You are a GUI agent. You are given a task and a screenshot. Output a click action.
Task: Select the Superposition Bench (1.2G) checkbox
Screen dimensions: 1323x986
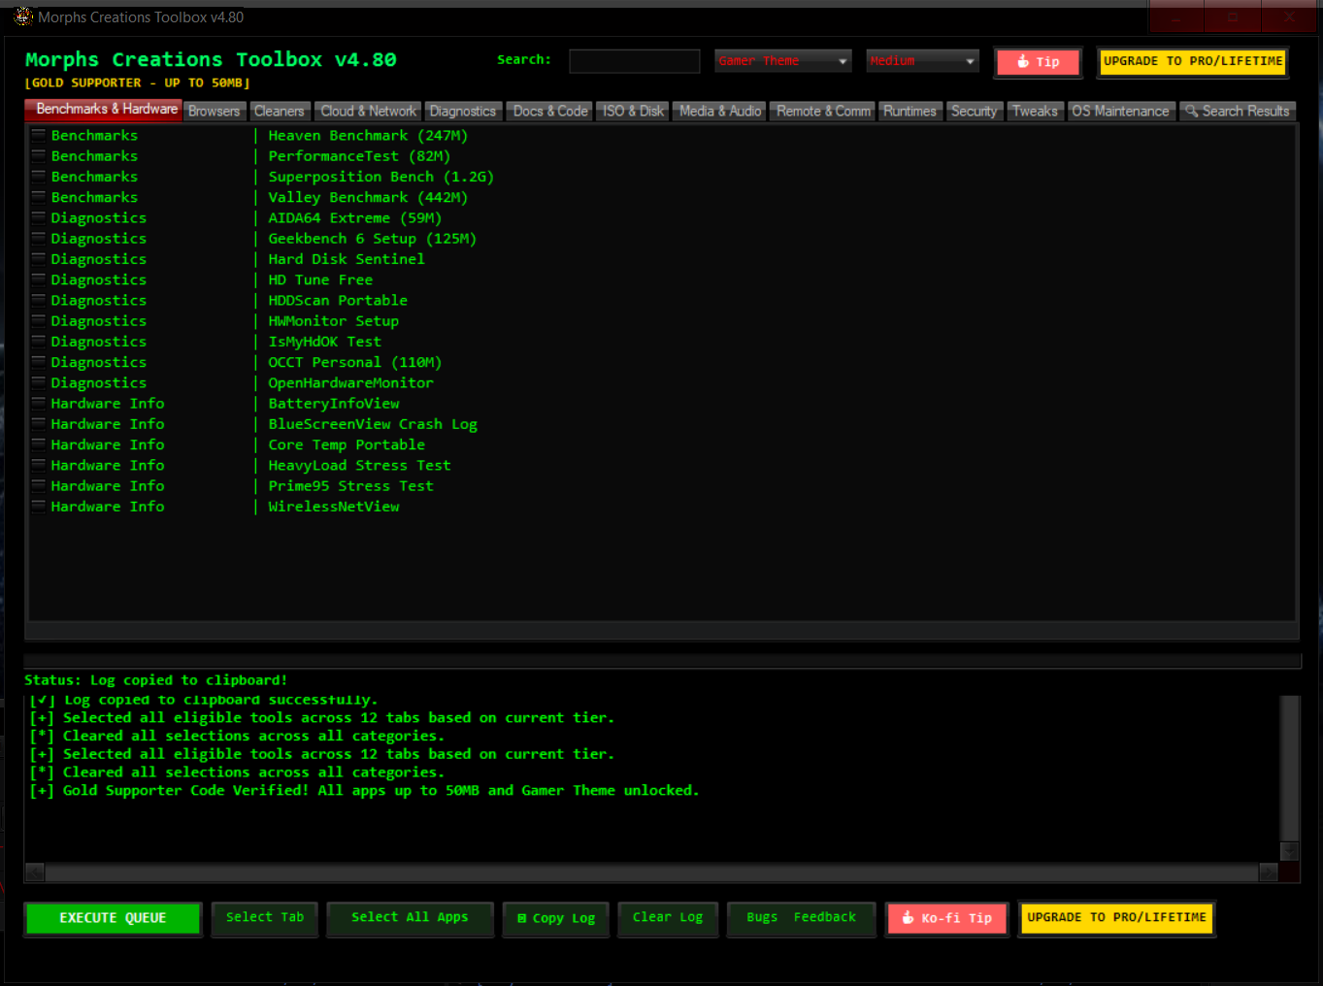pyautogui.click(x=39, y=177)
